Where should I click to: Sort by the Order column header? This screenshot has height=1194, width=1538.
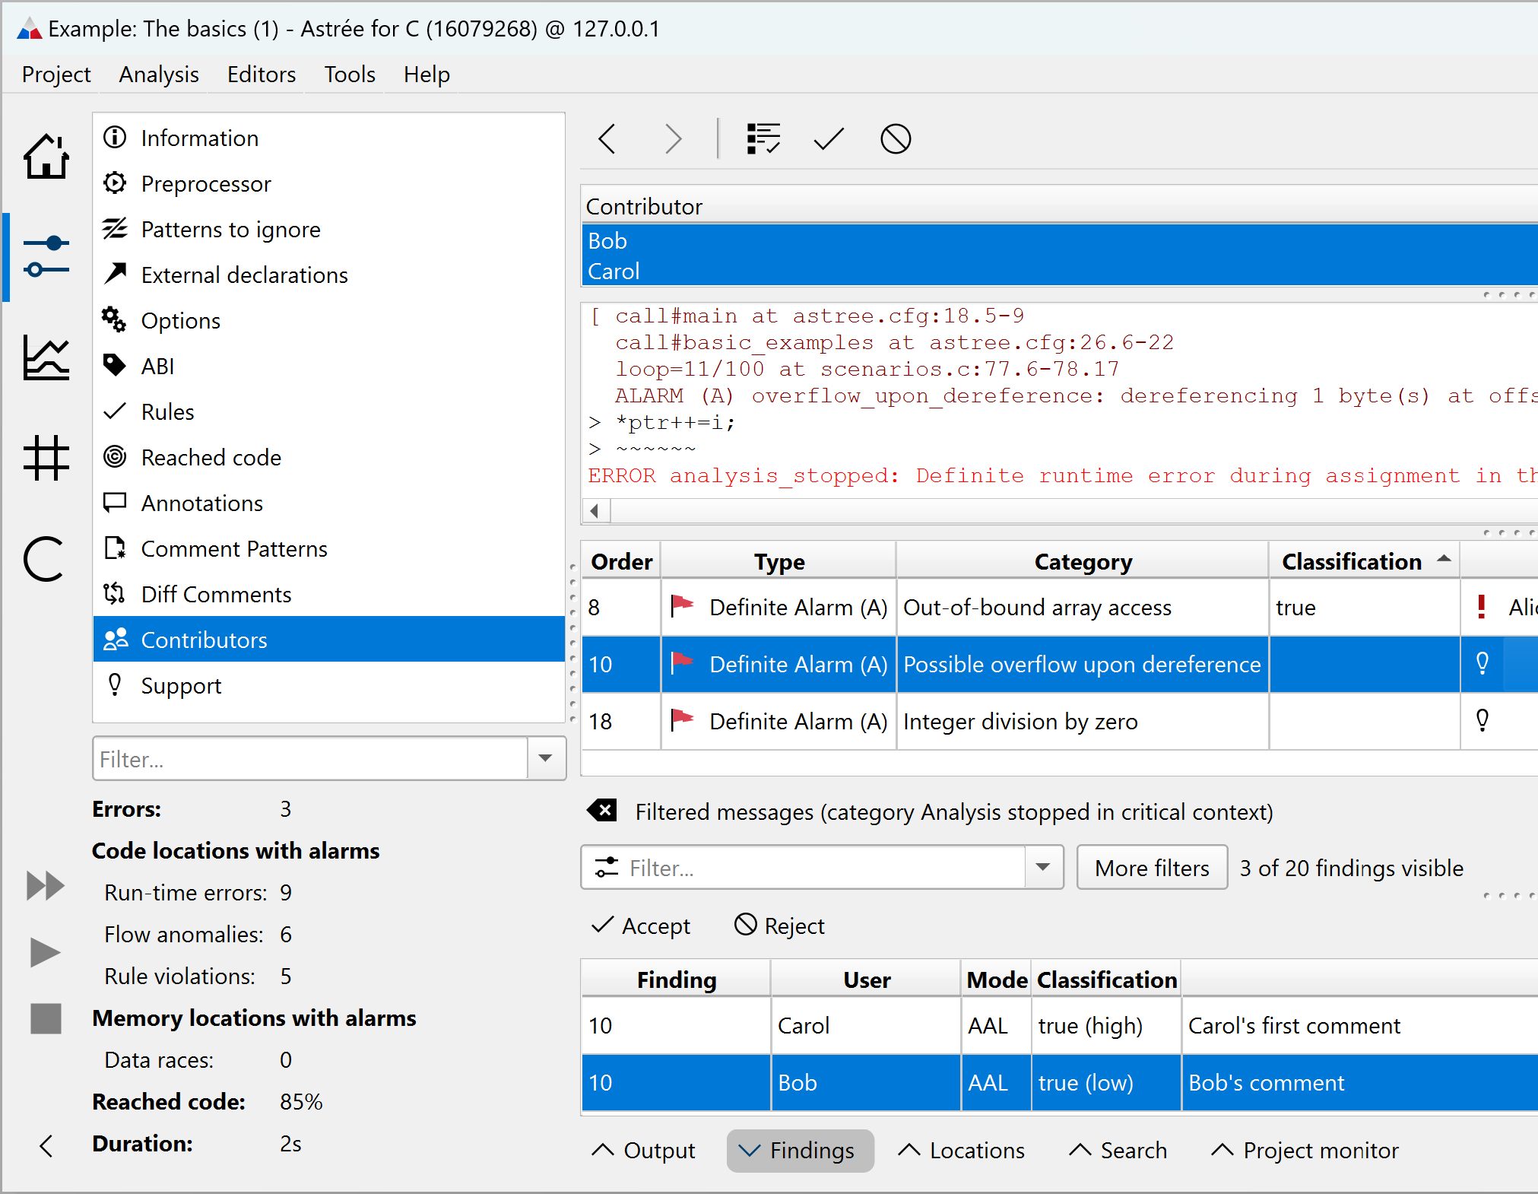coord(621,561)
